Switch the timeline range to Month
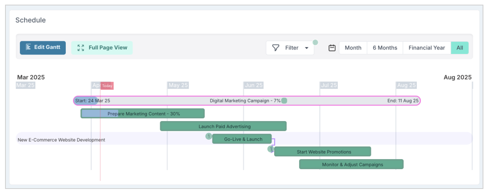The image size is (490, 194). click(353, 48)
